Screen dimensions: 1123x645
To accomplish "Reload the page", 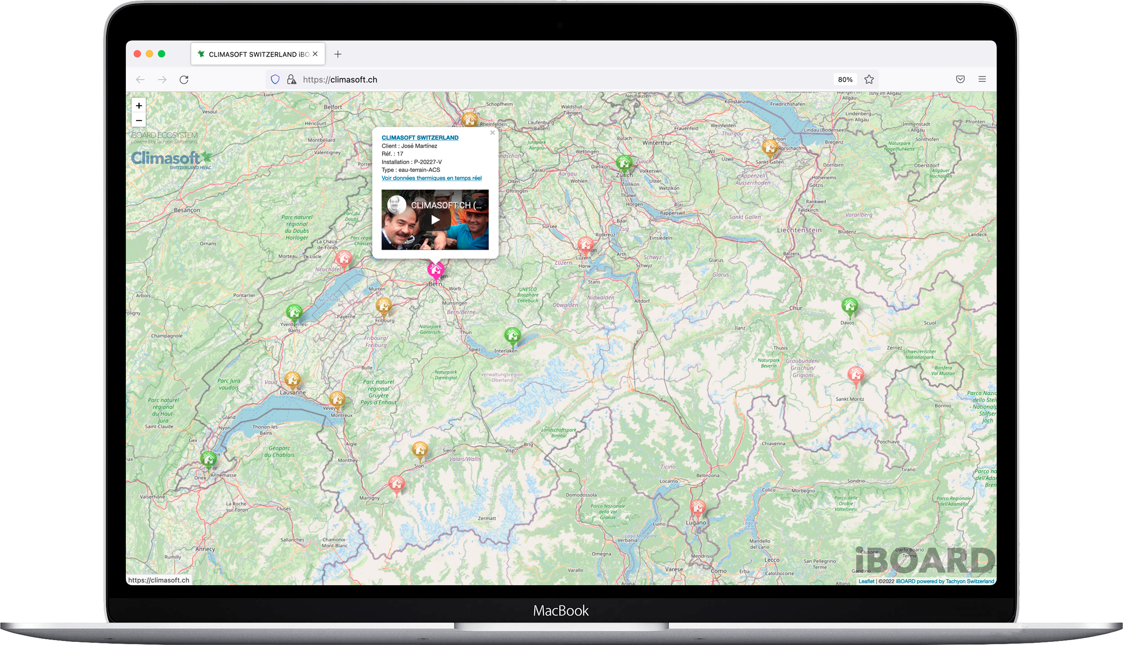I will click(184, 80).
